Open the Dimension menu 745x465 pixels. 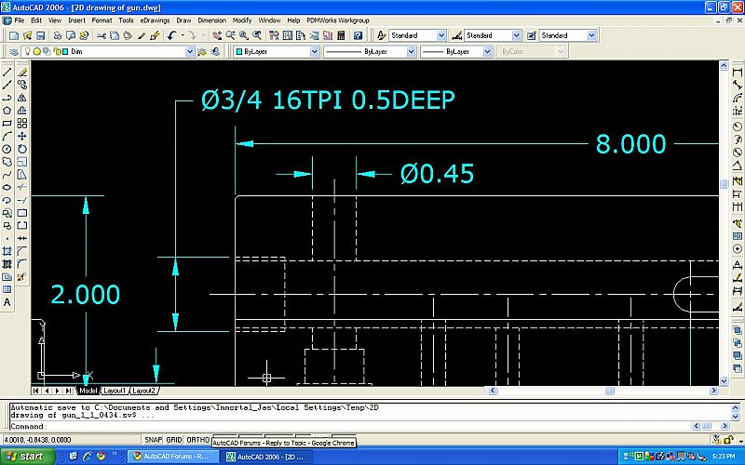coord(212,20)
